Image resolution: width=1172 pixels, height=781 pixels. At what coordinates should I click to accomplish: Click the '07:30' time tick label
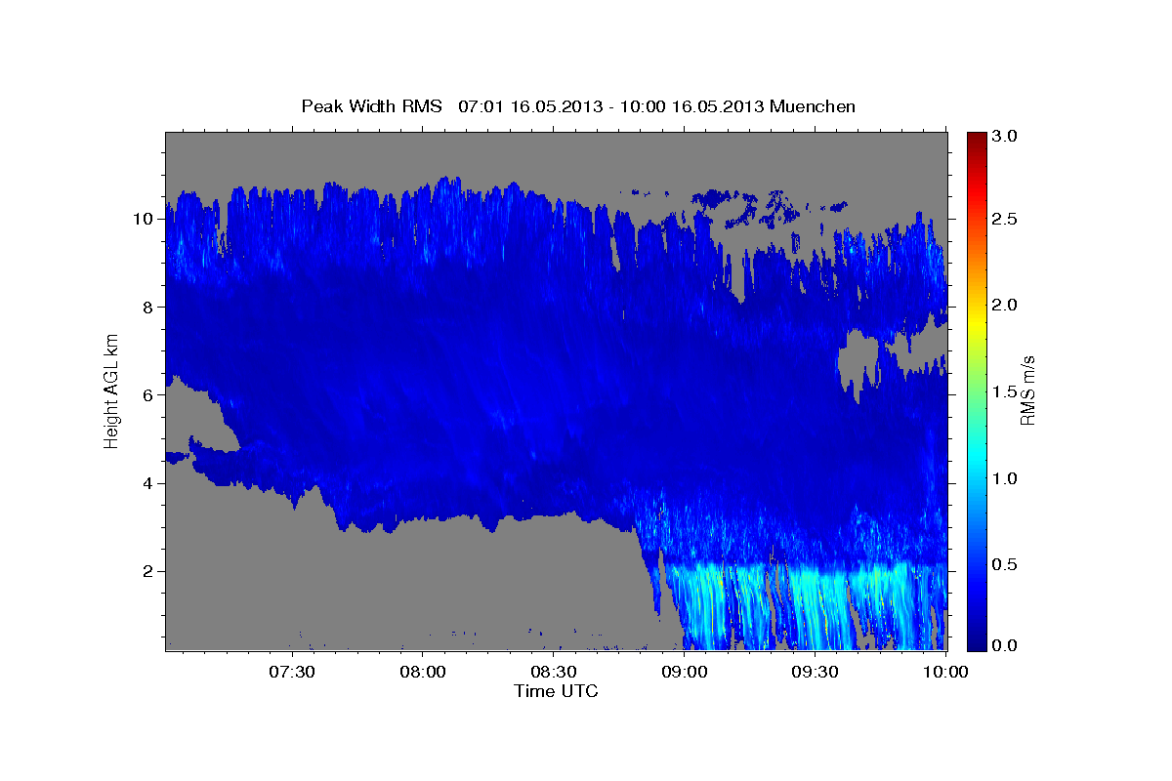coord(293,672)
